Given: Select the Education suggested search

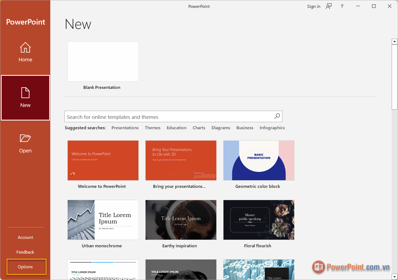Looking at the screenshot, I should (x=177, y=128).
